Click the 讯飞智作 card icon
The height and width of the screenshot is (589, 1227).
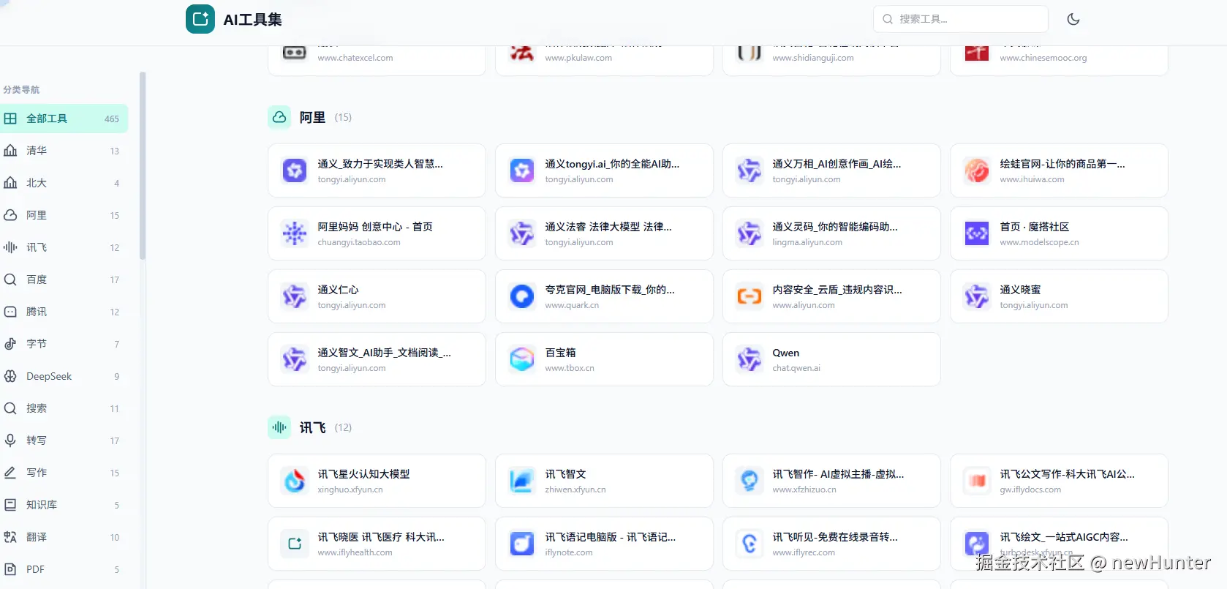[x=750, y=481]
